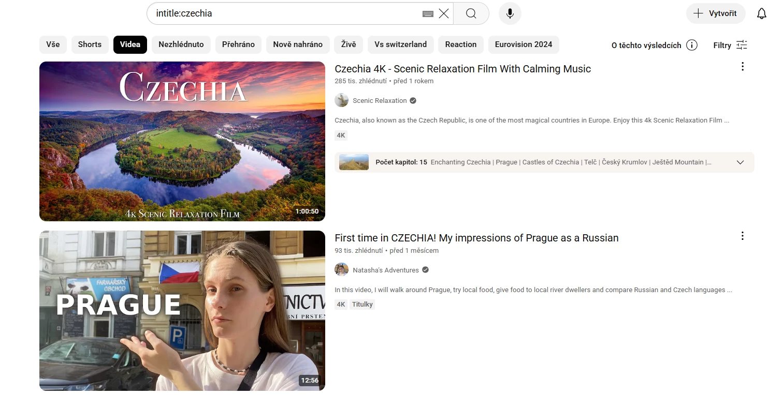Open the notifications bell

tap(761, 14)
